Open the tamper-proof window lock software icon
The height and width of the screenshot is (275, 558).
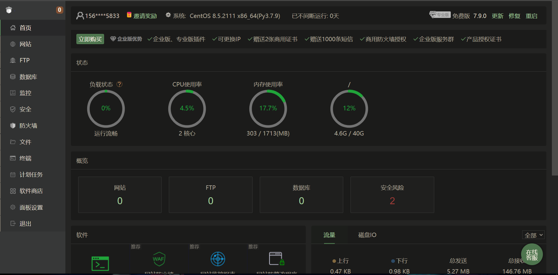[x=276, y=259]
